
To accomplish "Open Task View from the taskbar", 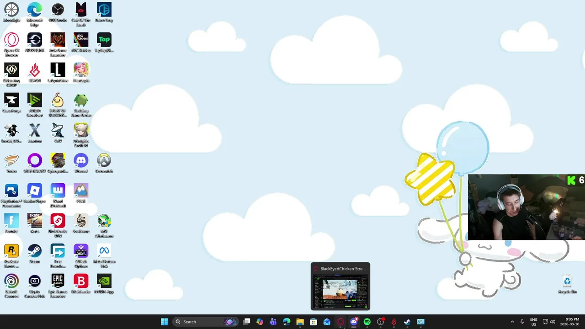I will 247,322.
